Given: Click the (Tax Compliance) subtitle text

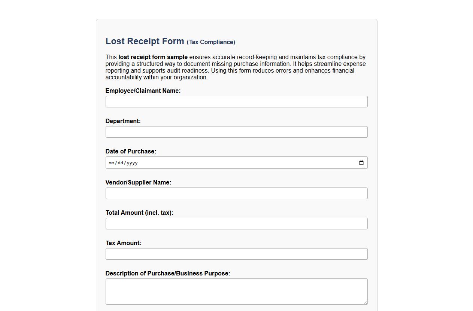Looking at the screenshot, I should pyautogui.click(x=211, y=42).
